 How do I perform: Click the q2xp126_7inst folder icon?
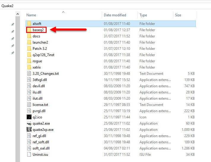pos(29,55)
